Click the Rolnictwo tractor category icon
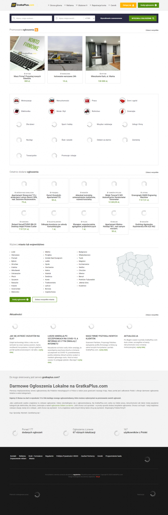 coord(87,111)
